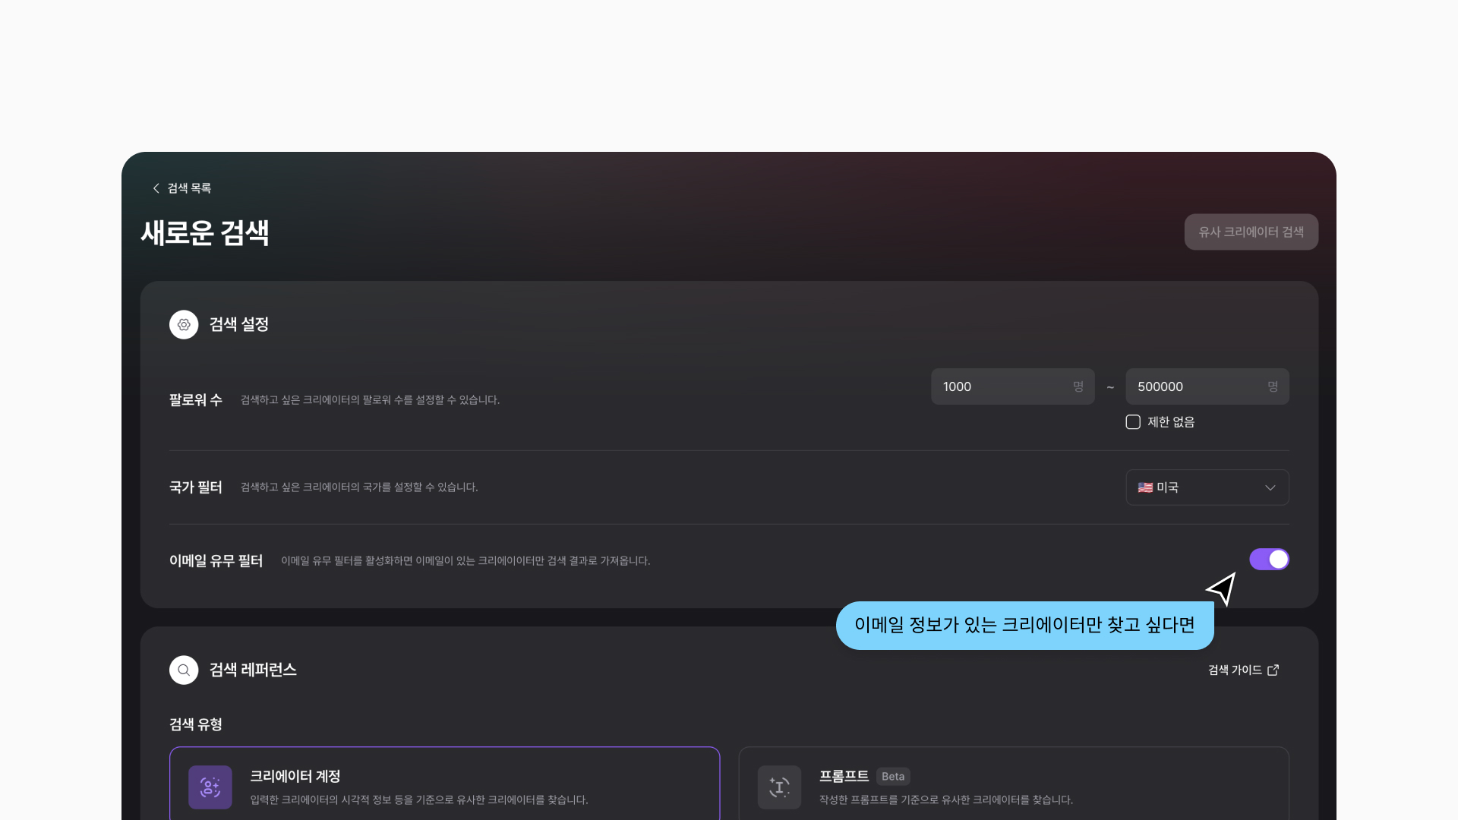Viewport: 1458px width, 820px height.
Task: Click the 크리에이터 계정 purple profile icon
Action: pos(210,787)
